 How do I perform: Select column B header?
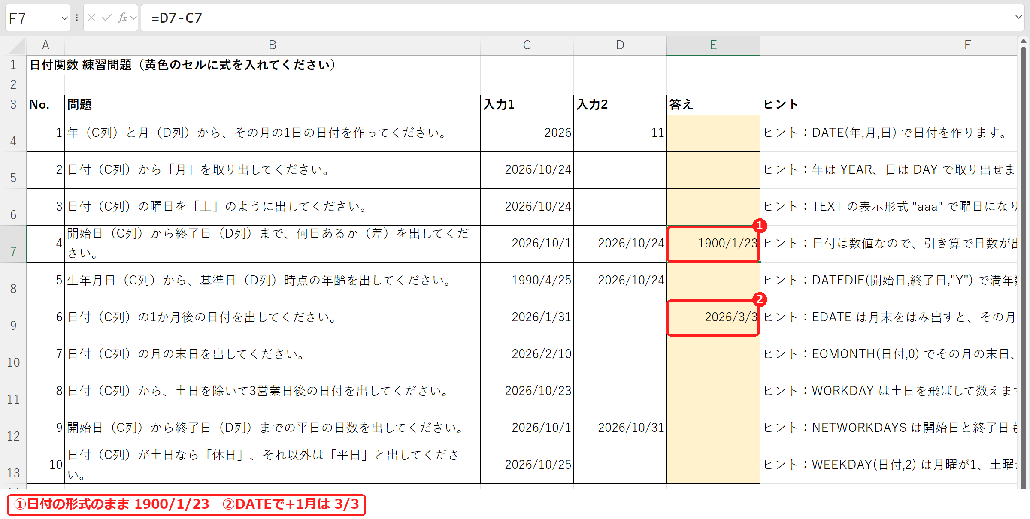tap(273, 45)
